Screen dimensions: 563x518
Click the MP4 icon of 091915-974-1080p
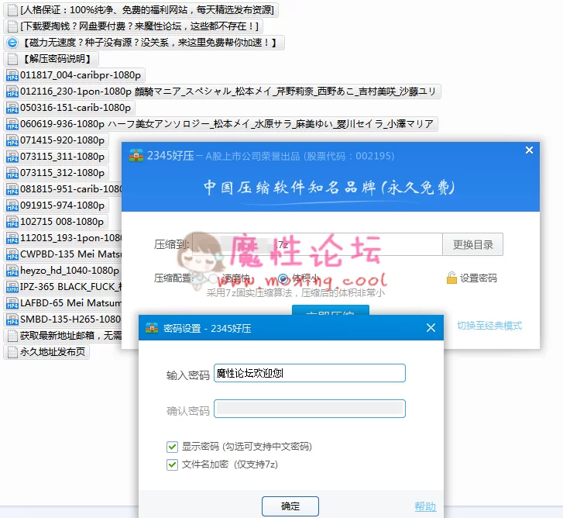(x=12, y=205)
